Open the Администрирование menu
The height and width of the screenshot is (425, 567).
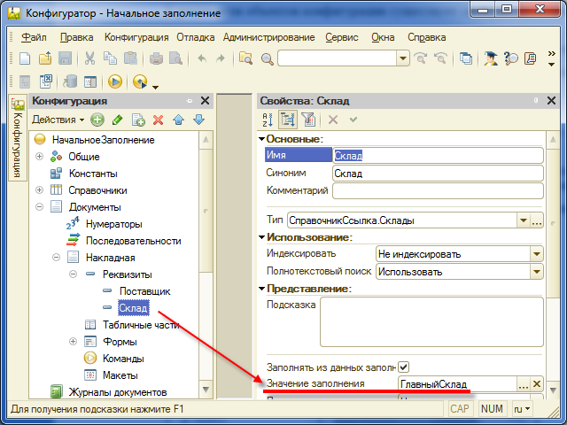click(x=268, y=37)
